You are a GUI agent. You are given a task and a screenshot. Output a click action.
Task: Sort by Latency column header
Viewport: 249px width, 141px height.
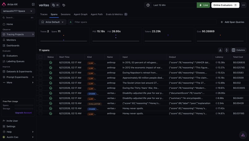coord(219,57)
